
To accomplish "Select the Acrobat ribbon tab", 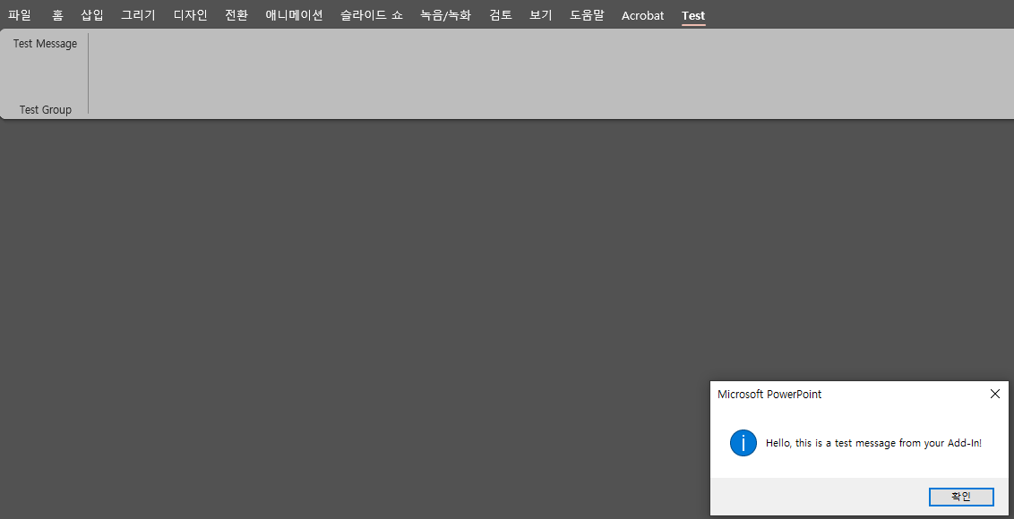I will pyautogui.click(x=643, y=15).
